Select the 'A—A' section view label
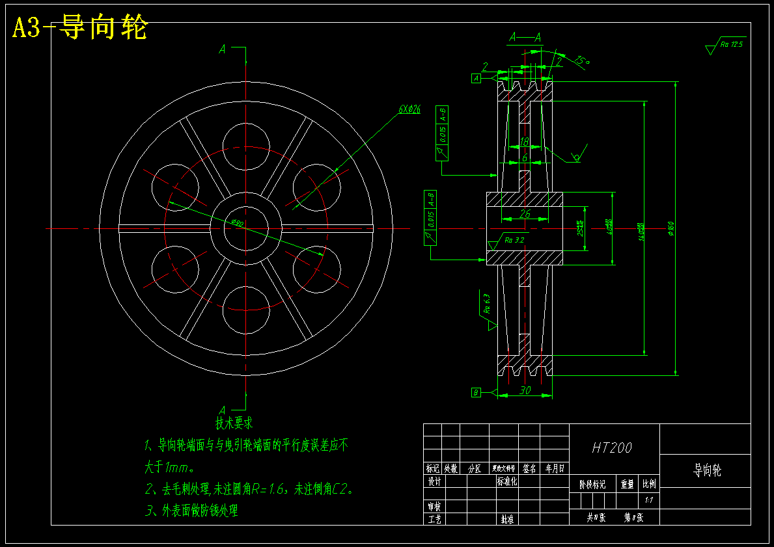This screenshot has width=774, height=547. point(525,38)
